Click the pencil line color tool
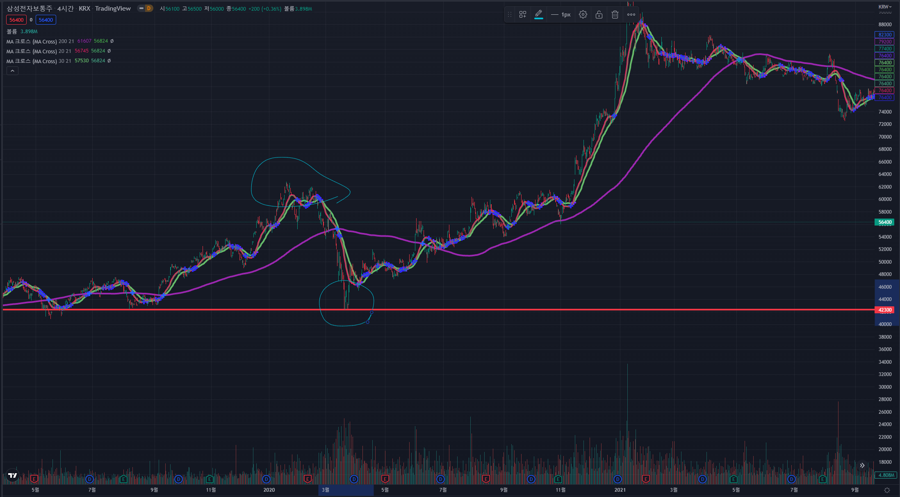Image resolution: width=900 pixels, height=497 pixels. 539,15
